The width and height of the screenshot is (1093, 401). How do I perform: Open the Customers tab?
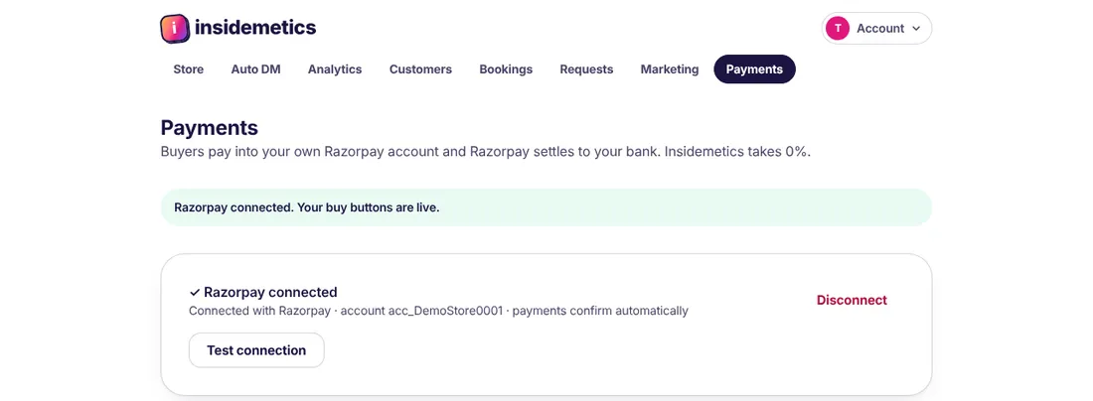tap(420, 68)
